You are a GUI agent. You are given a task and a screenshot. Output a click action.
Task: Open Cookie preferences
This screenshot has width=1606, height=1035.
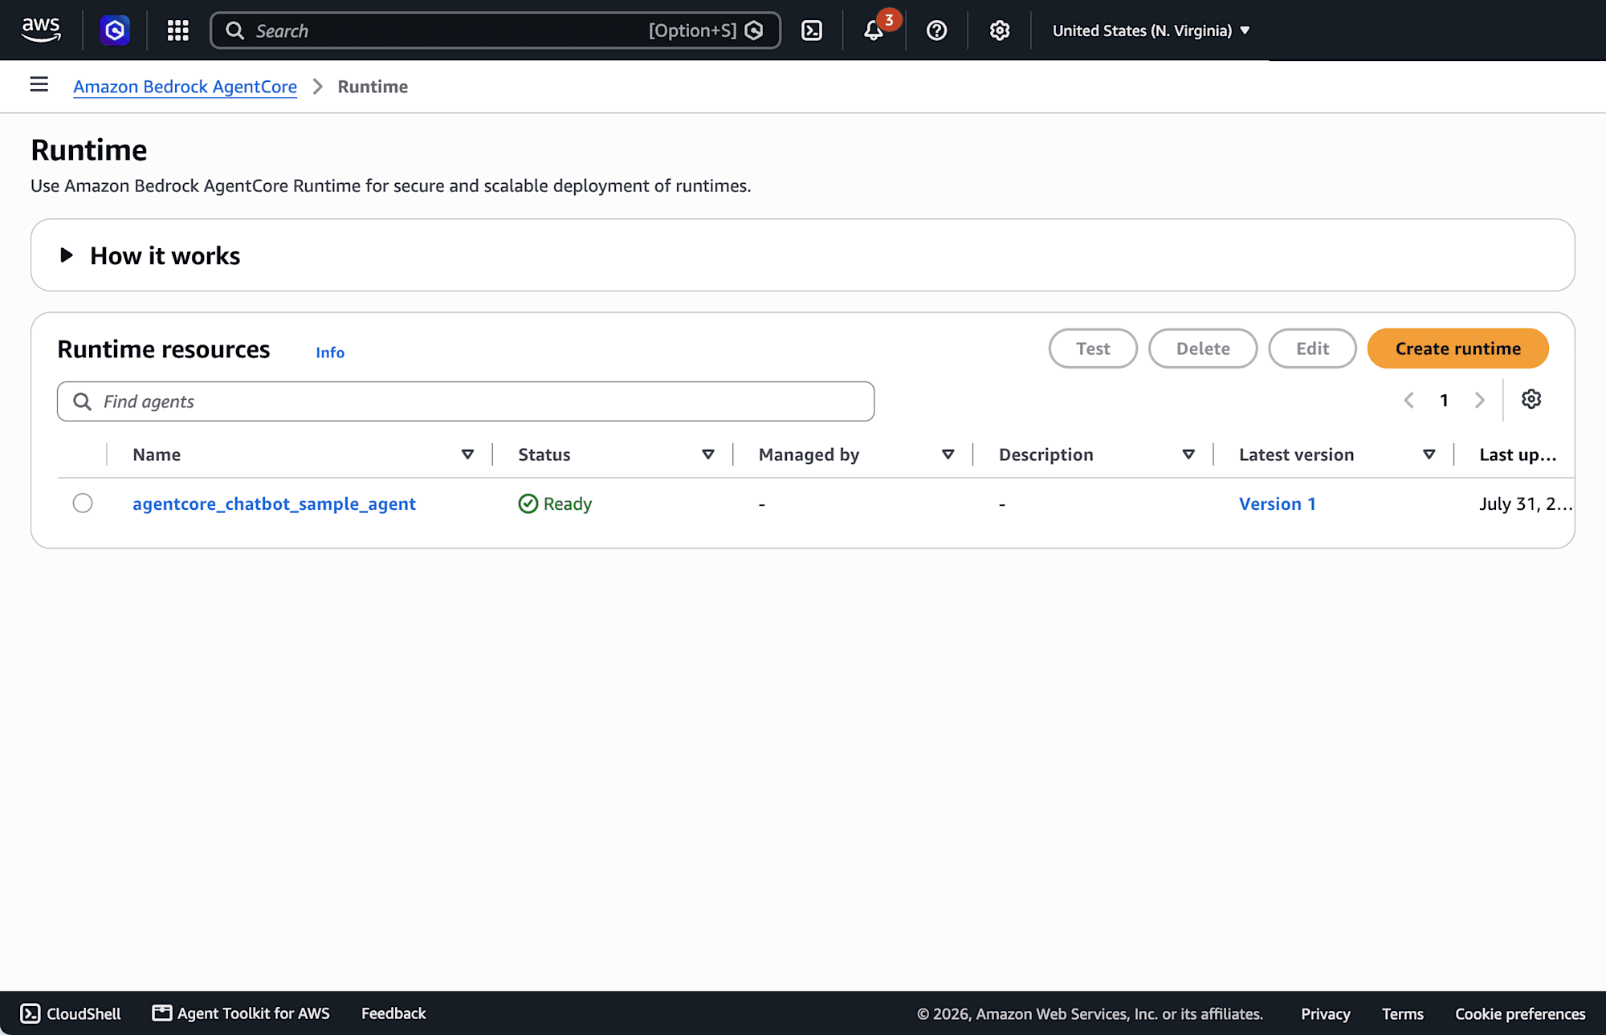pyautogui.click(x=1520, y=1013)
